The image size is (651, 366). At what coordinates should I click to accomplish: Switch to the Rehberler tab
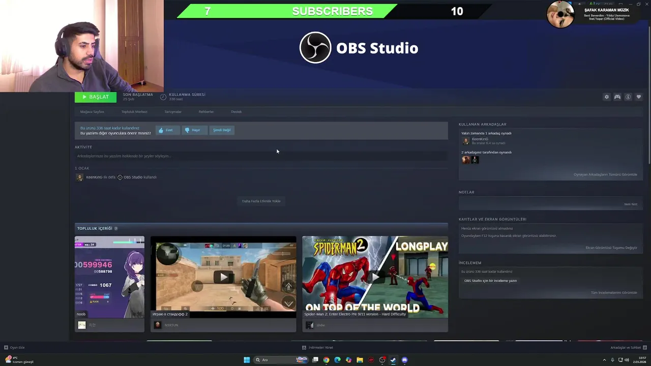coord(206,112)
